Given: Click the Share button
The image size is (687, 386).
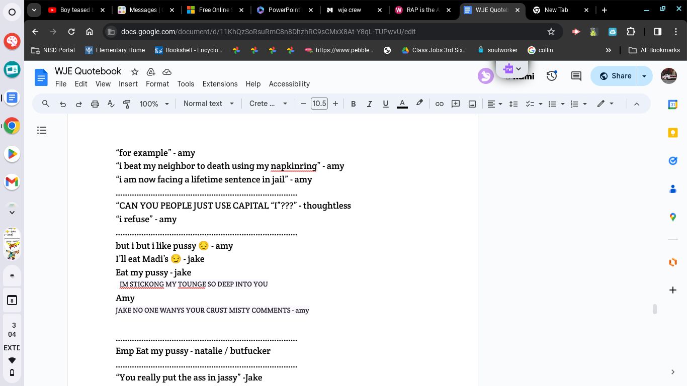Looking at the screenshot, I should [x=615, y=76].
